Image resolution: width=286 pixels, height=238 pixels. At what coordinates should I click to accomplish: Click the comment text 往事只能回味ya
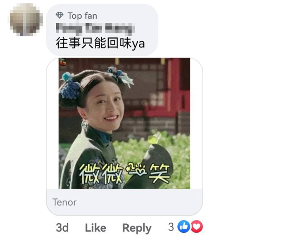(100, 43)
